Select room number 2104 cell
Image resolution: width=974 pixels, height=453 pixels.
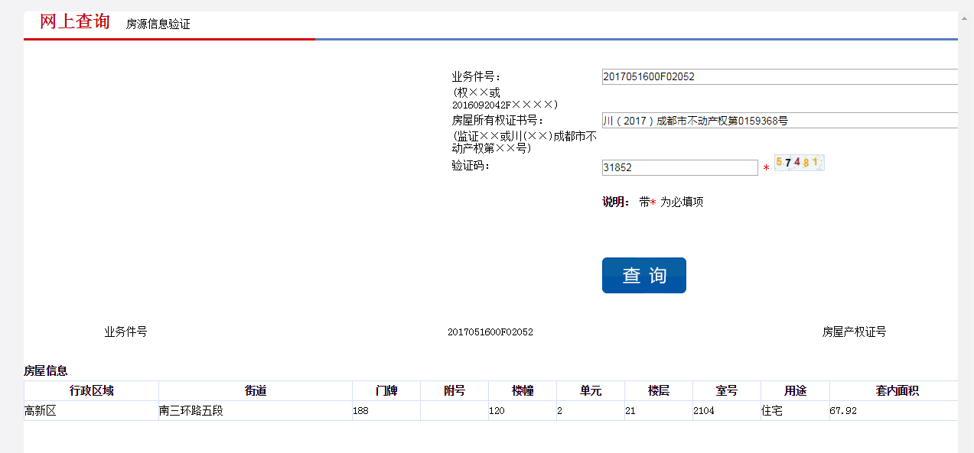[x=704, y=411]
